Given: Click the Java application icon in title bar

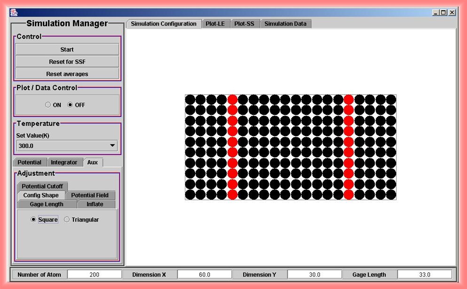Looking at the screenshot, I should point(14,13).
